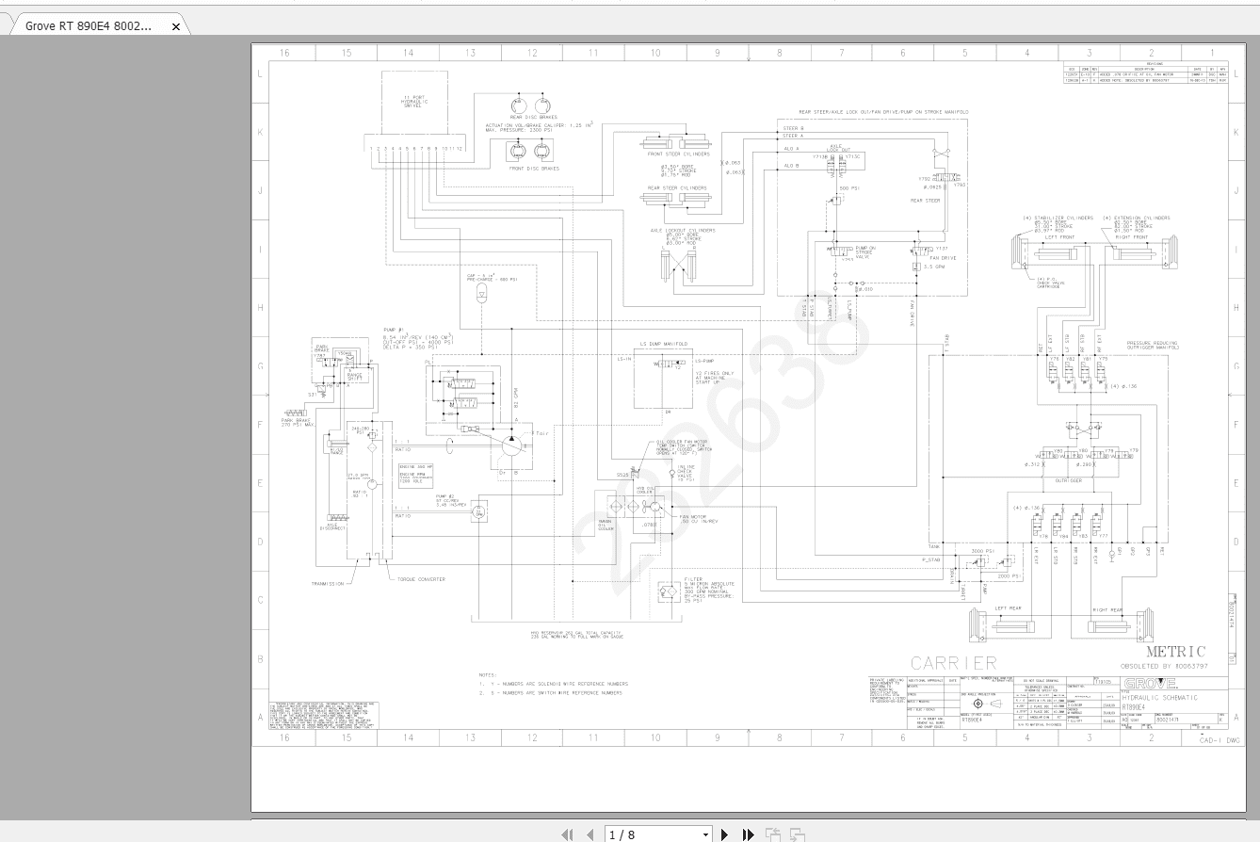Screen dimensions: 1260x842
Task: Click the CARRIER heading on the schematic
Action: click(954, 660)
